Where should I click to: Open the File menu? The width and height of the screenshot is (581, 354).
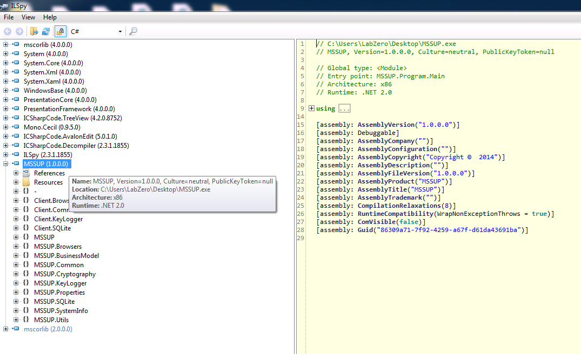(x=9, y=17)
